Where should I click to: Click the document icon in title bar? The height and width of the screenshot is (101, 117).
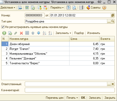[x=1, y=2]
